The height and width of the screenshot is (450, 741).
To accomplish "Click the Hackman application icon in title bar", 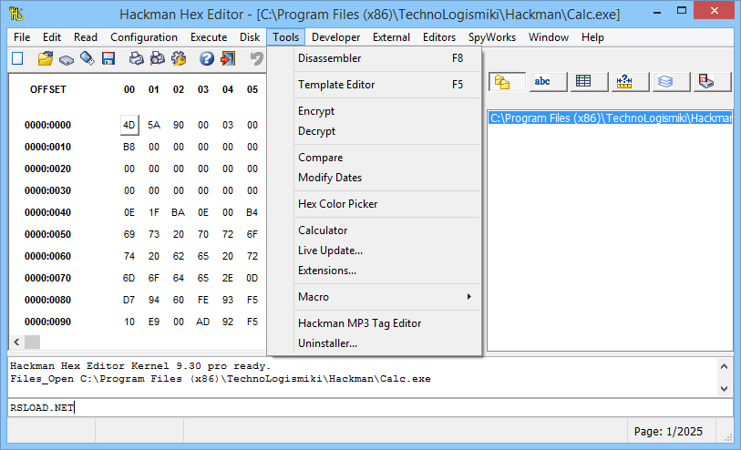I will click(16, 14).
